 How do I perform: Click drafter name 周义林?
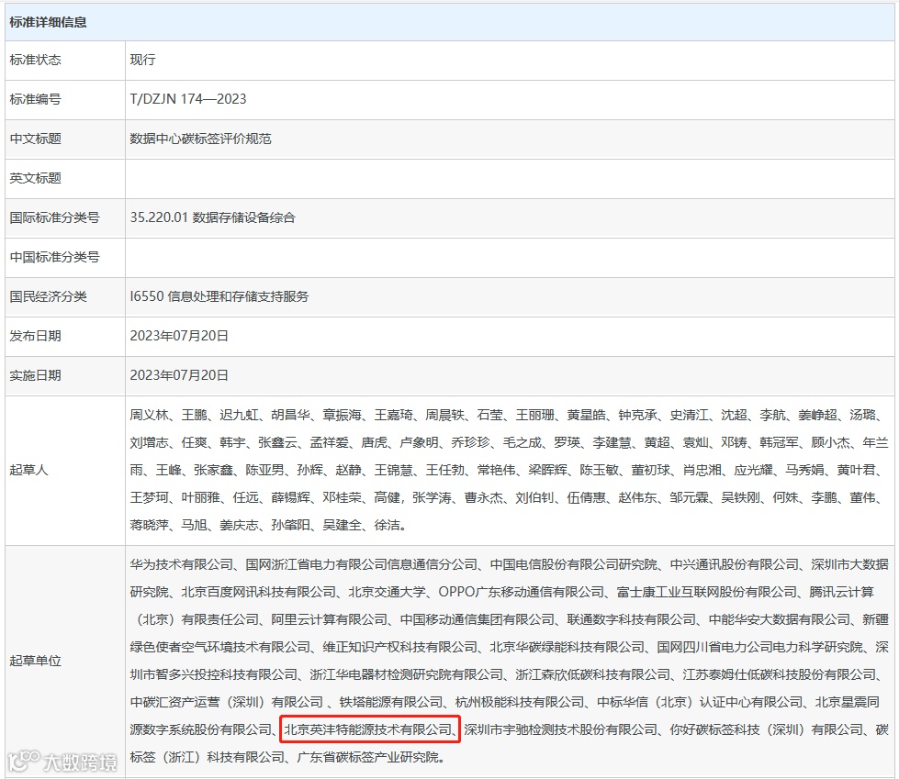149,415
